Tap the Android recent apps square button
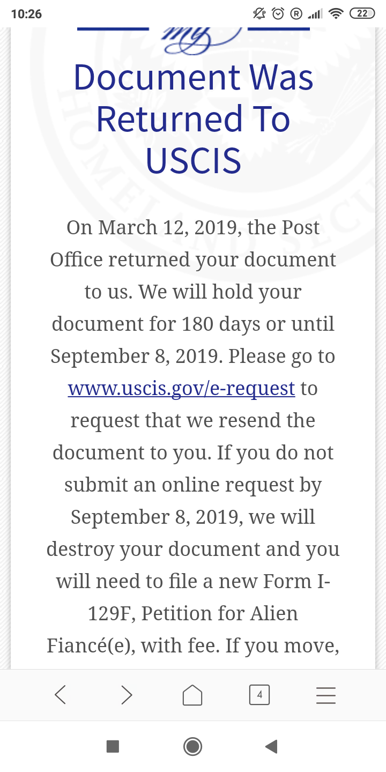Screen dimensions: 386x772 [113, 746]
